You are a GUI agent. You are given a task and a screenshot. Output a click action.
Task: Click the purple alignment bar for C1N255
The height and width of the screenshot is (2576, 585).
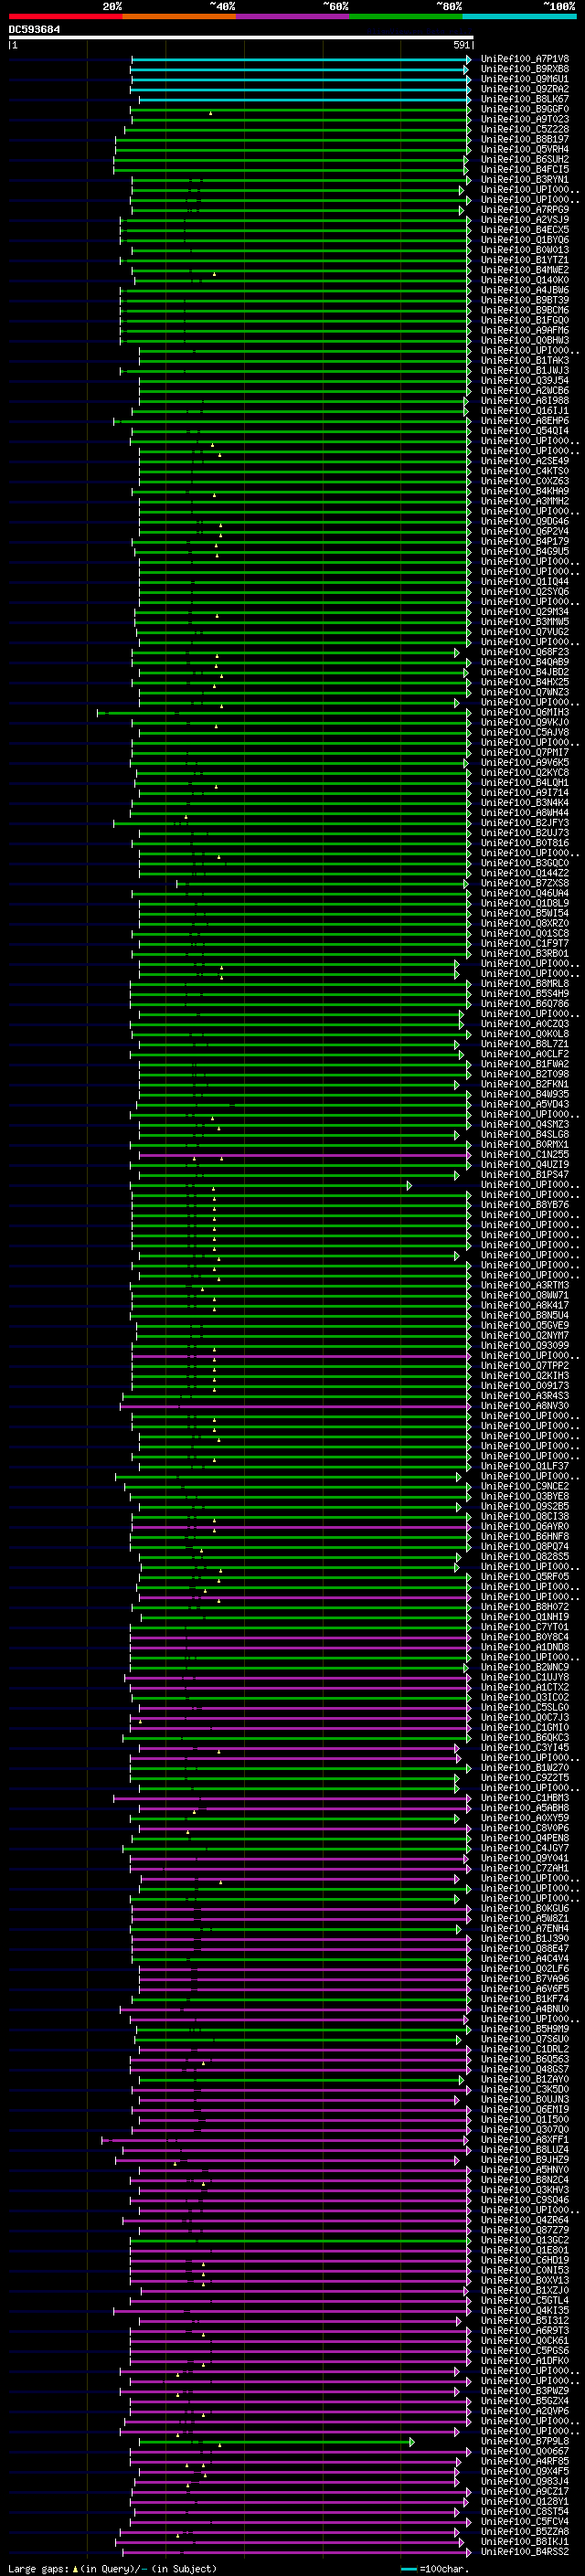pyautogui.click(x=304, y=1155)
